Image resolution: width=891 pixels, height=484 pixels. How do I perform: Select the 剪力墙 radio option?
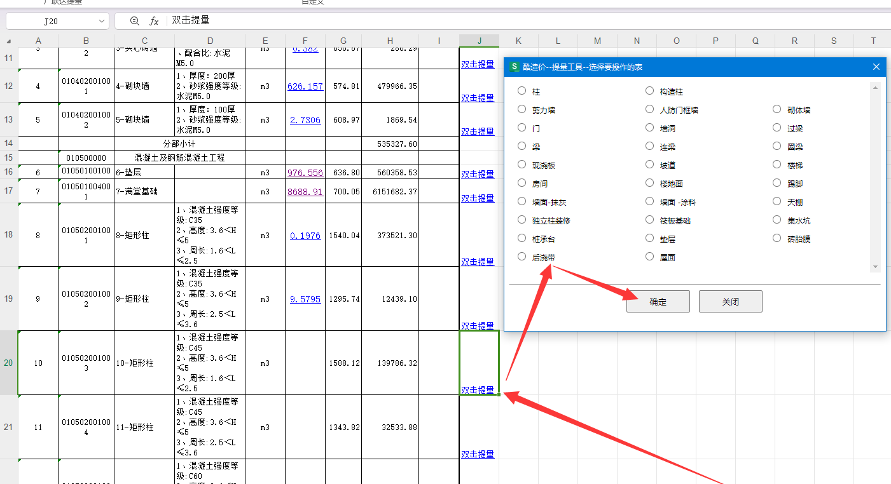[522, 109]
